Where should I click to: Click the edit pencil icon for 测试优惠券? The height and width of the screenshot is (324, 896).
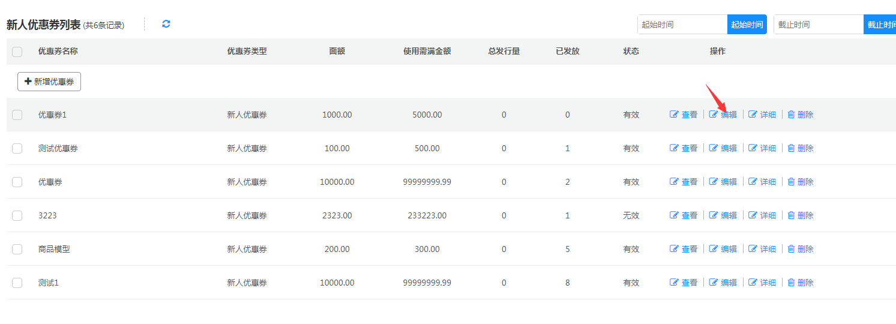[x=714, y=148]
